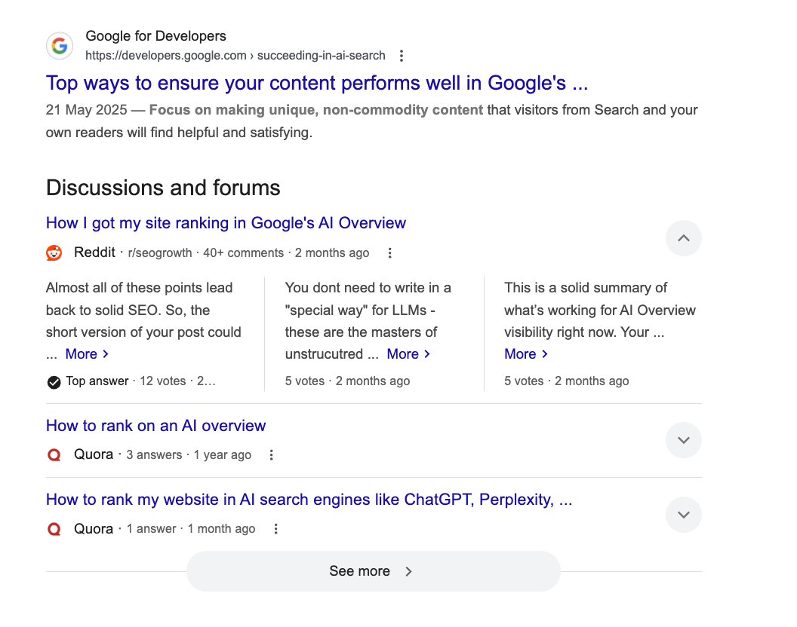Click 'You dont need to write' snippet text

pos(368,320)
